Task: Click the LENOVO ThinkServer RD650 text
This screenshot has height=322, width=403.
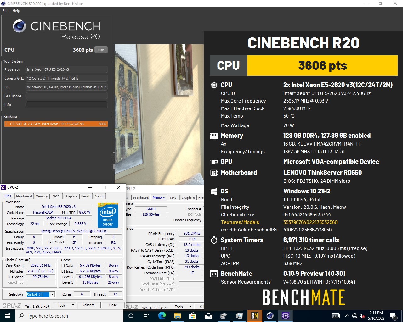Action: point(322,173)
